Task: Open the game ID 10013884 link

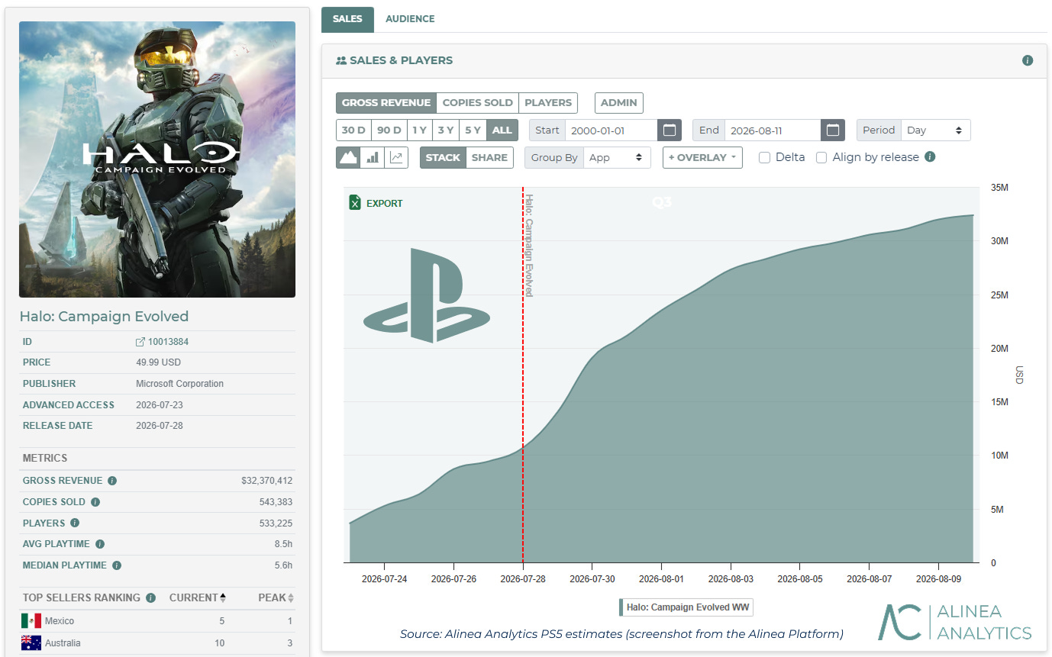Action: (x=162, y=342)
